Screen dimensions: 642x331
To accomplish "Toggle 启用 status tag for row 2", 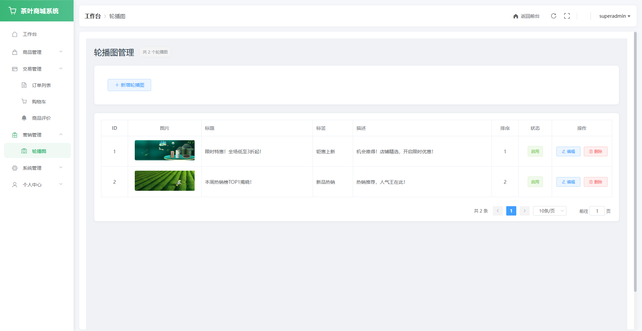I will (x=535, y=182).
